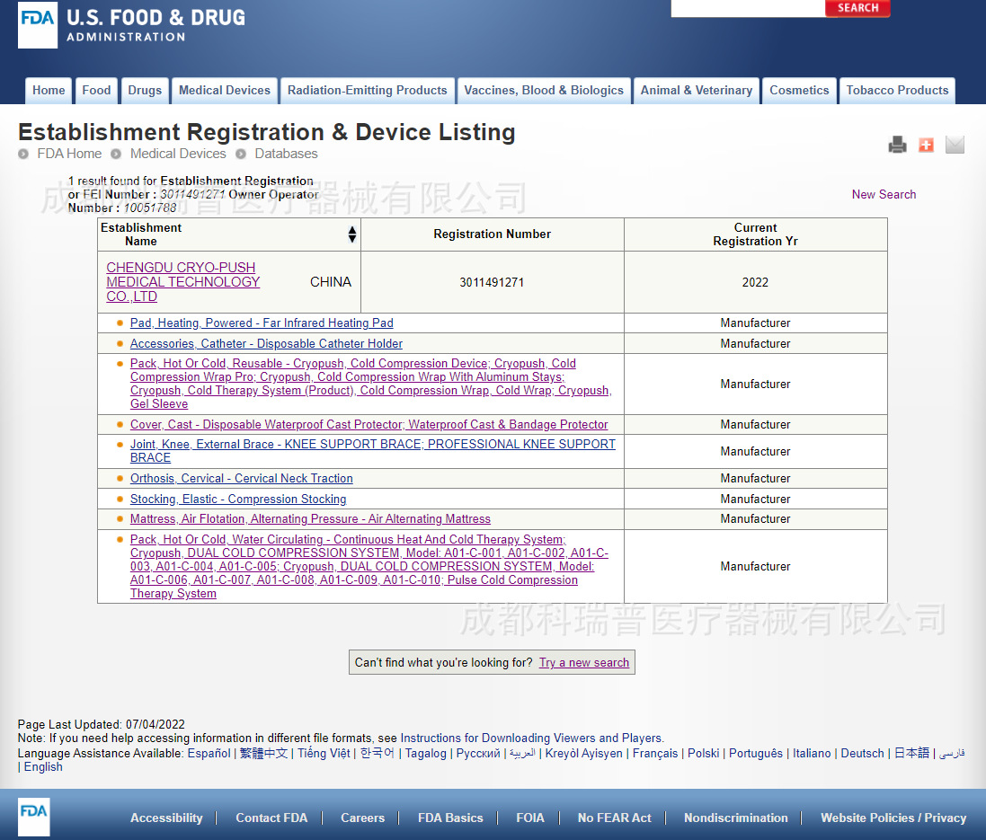986x840 pixels.
Task: Click Current Registration Yr column header
Action: 755,234
